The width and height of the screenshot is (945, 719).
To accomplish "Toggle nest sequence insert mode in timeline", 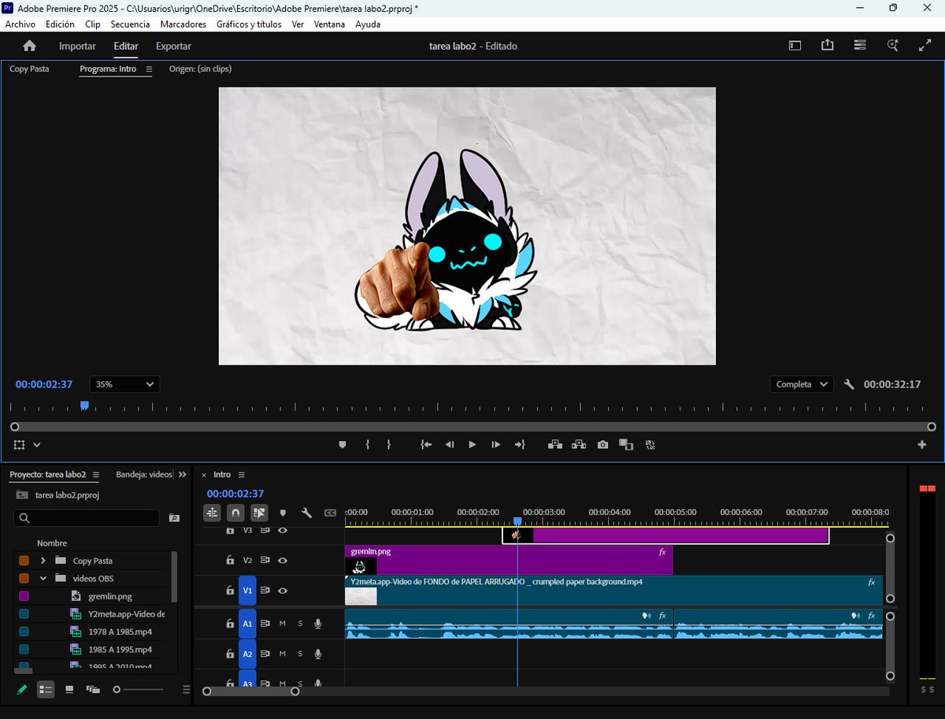I will 213,513.
